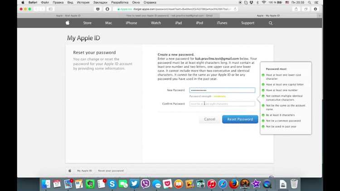Image resolution: width=340 pixels, height=191 pixels.
Task: Open the Правка menu
Action: click(58, 2)
